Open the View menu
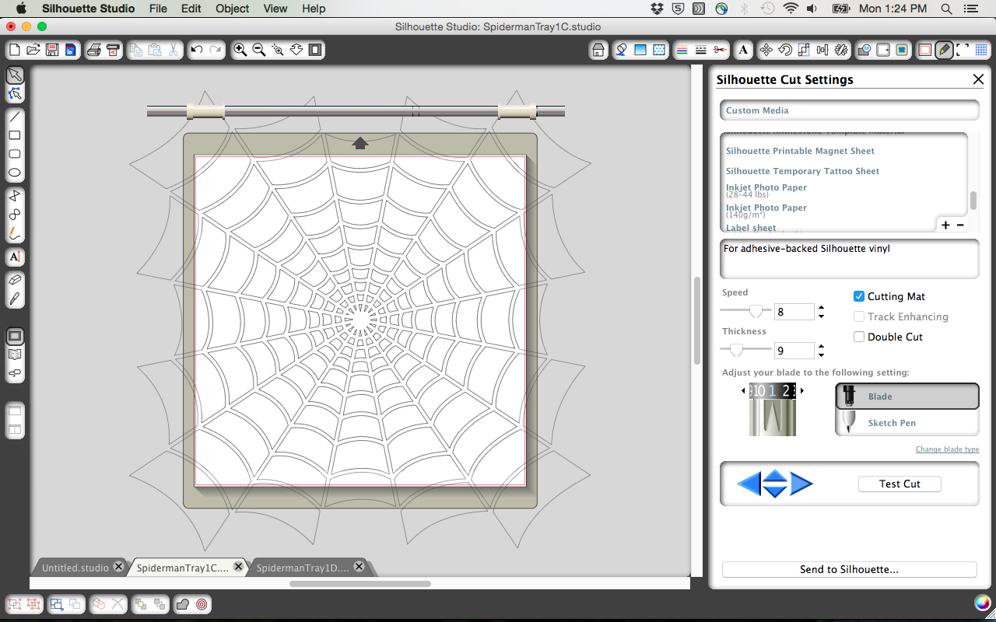 pos(275,9)
